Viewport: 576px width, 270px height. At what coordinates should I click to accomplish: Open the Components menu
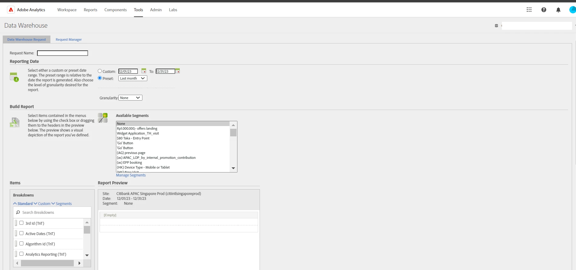[115, 10]
